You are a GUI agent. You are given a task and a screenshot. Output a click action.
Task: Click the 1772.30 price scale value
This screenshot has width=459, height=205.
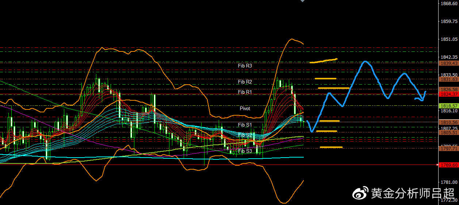pos(449,200)
